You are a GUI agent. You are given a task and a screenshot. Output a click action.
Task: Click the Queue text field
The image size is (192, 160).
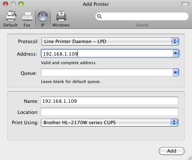(107, 72)
